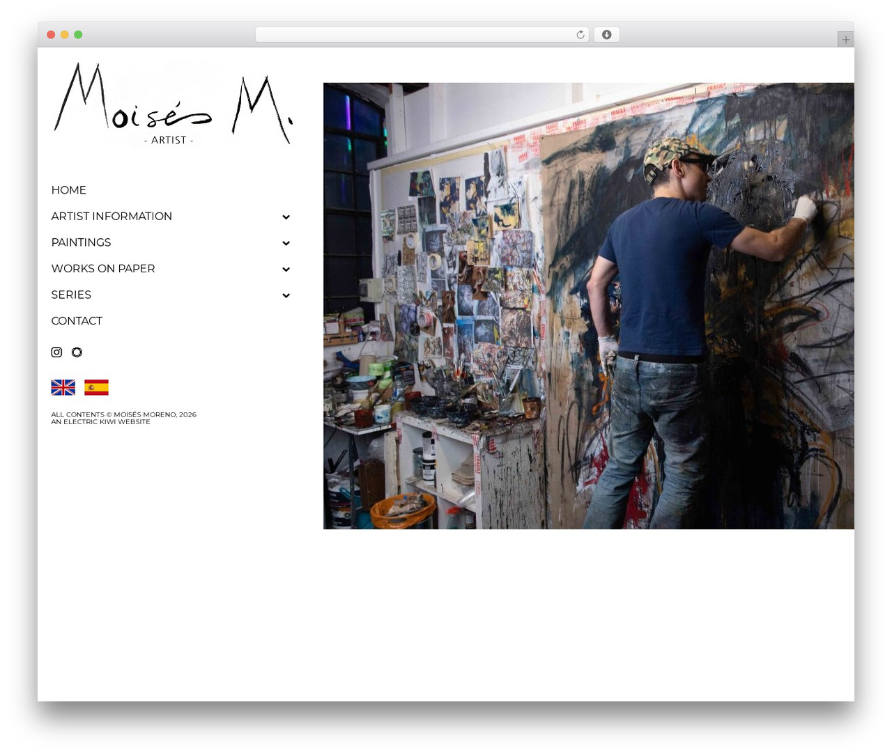This screenshot has height=755, width=892.
Task: Click the yellow minimize window button
Action: tap(64, 35)
